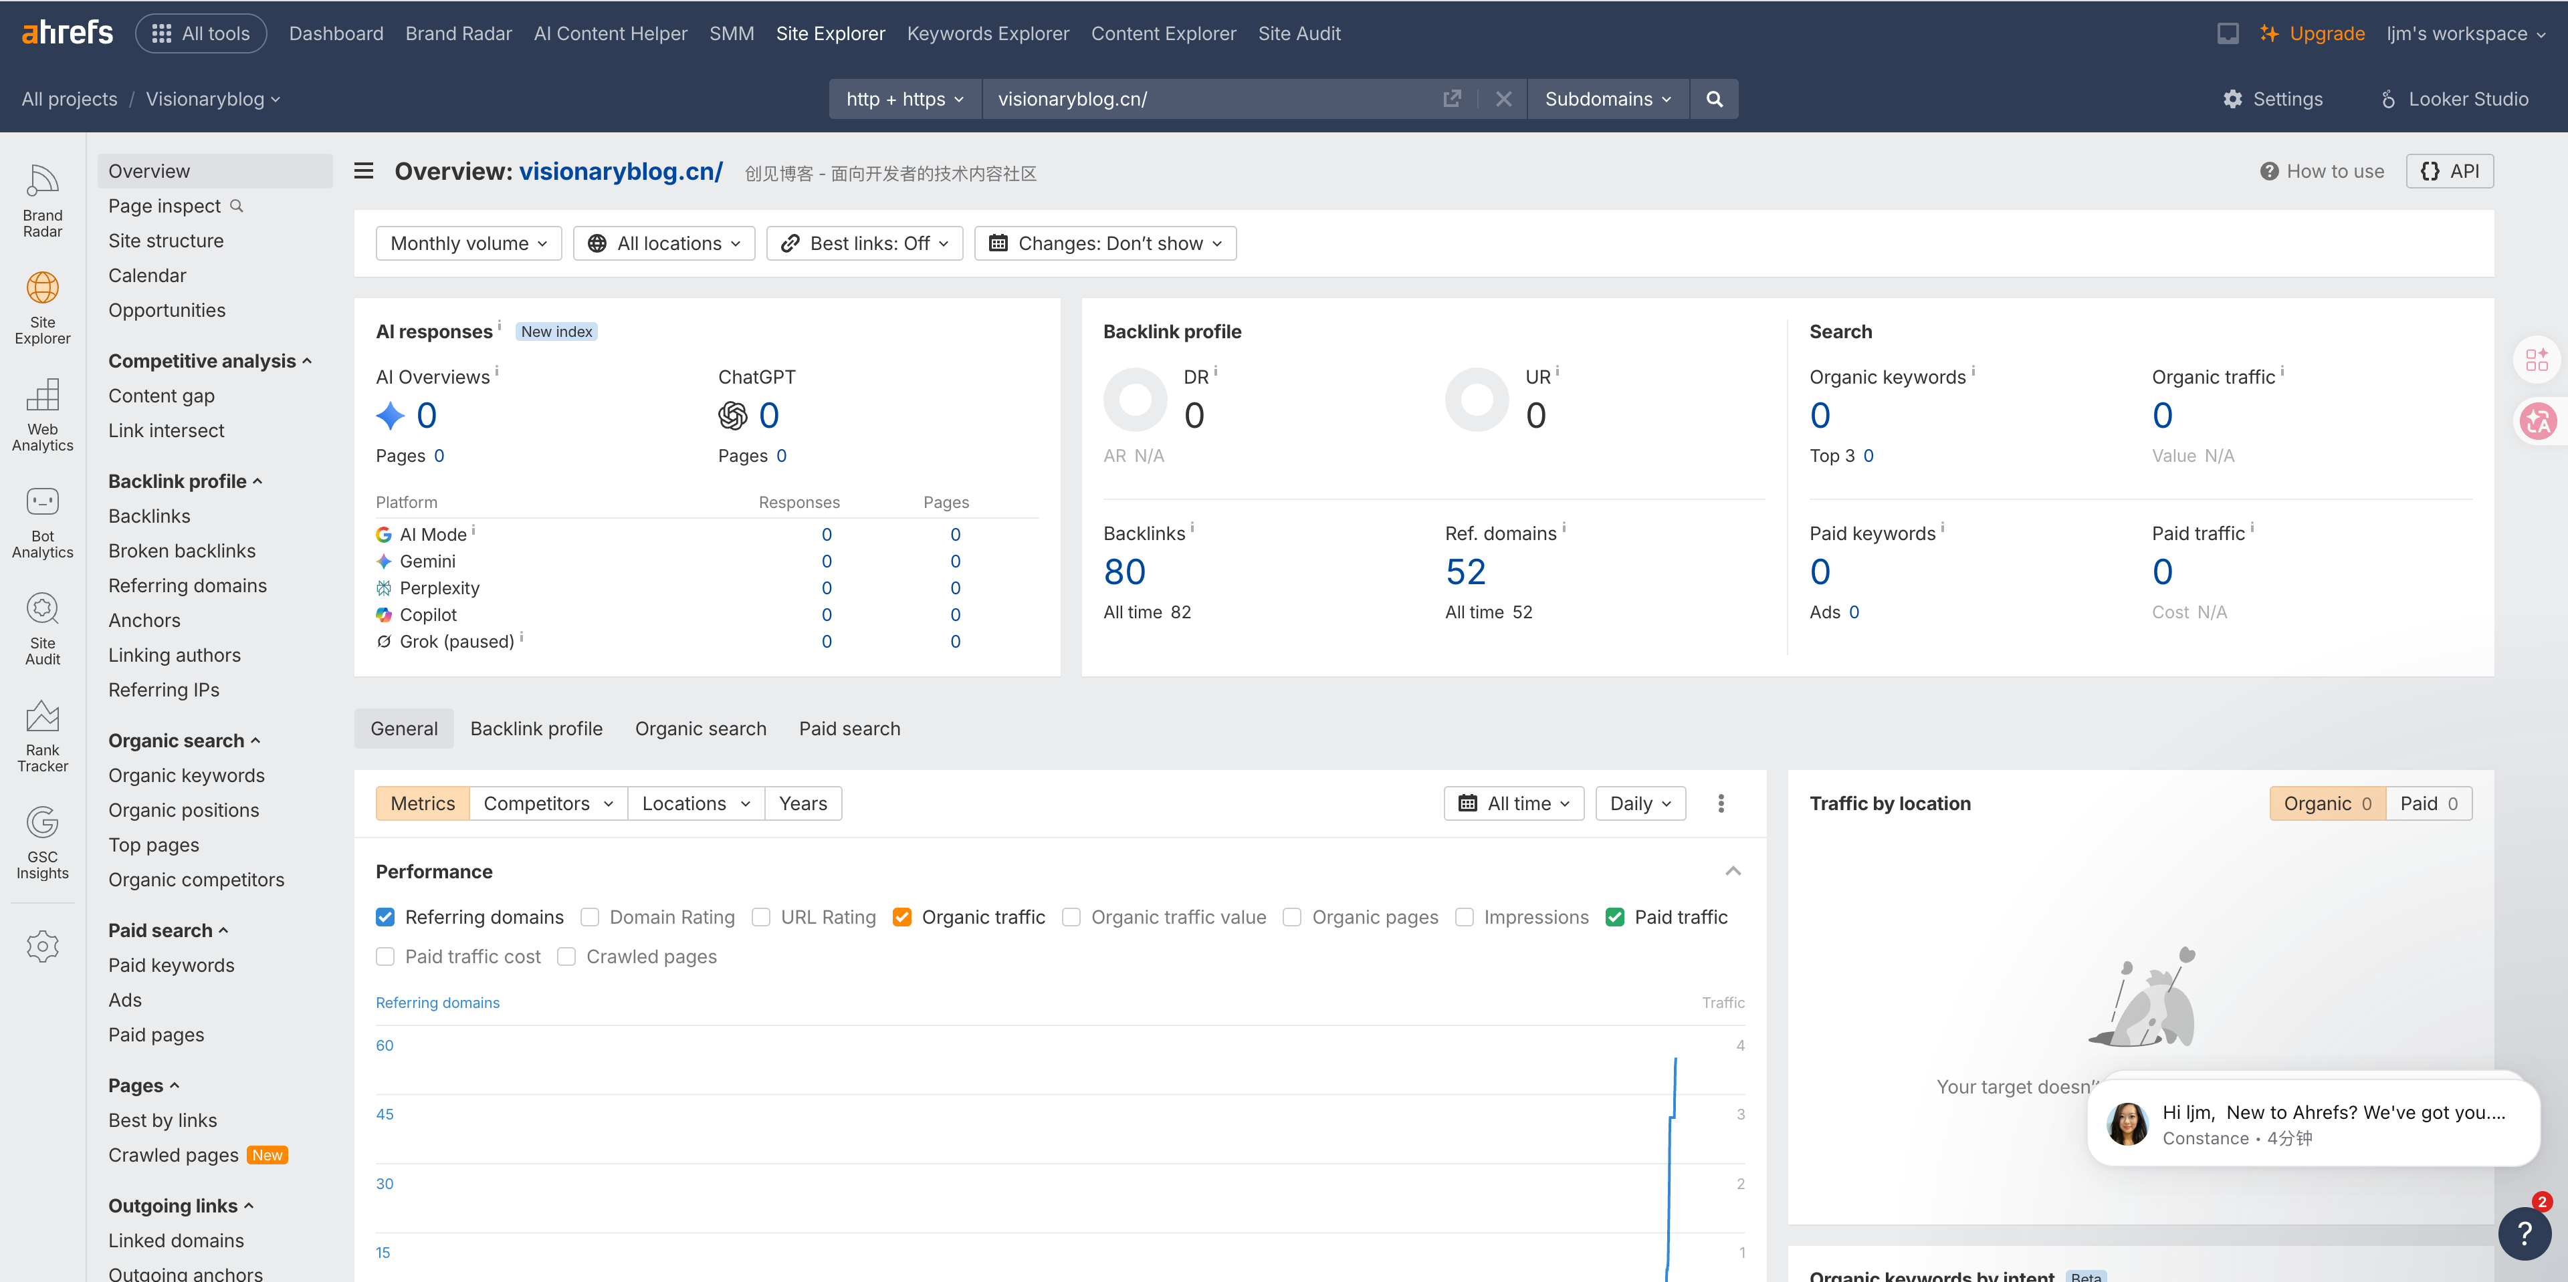Image resolution: width=2568 pixels, height=1282 pixels.
Task: Click the All tools button
Action: click(x=201, y=33)
